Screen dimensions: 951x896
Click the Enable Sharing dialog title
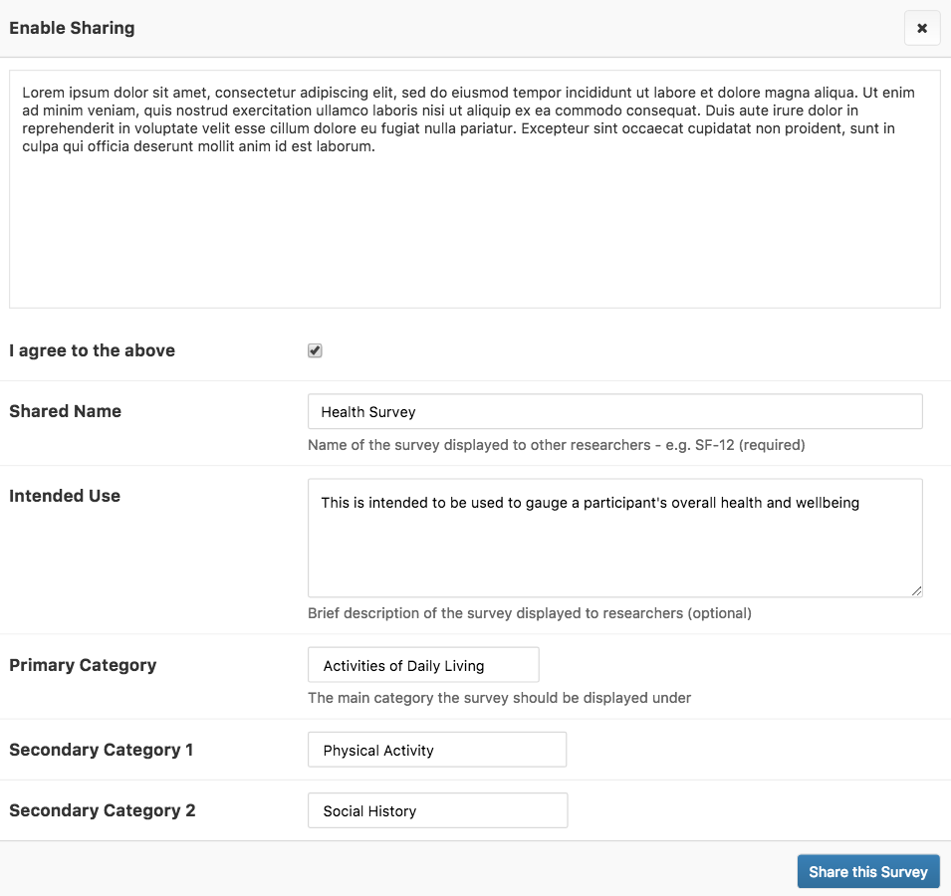(x=72, y=28)
